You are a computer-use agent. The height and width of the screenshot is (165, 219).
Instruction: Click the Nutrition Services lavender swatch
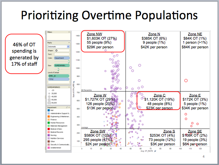pyautogui.click(x=49, y=138)
